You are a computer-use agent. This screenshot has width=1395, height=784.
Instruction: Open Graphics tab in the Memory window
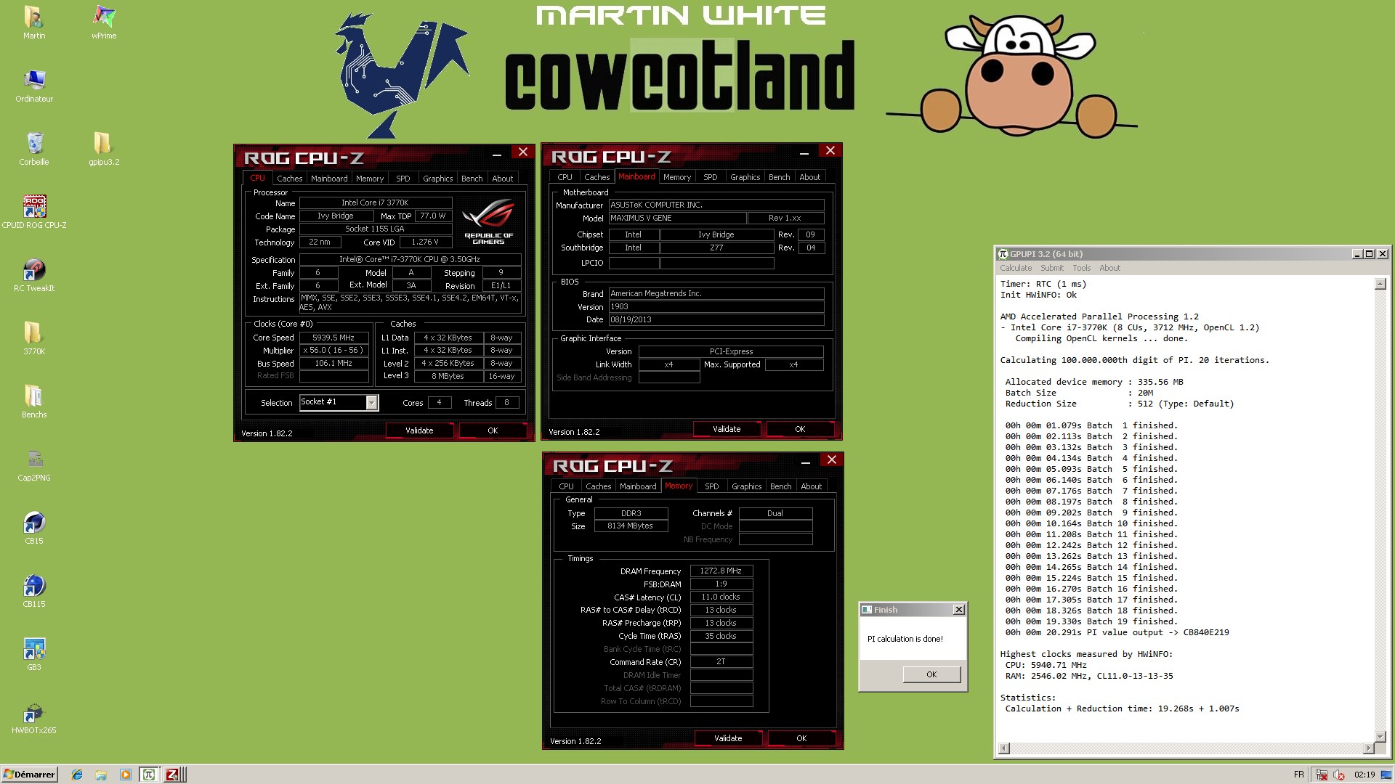(x=747, y=486)
